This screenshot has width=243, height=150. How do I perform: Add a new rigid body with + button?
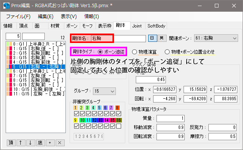click(50, 142)
